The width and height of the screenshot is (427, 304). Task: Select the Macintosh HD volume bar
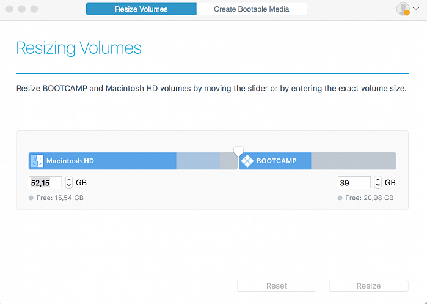[x=133, y=161]
